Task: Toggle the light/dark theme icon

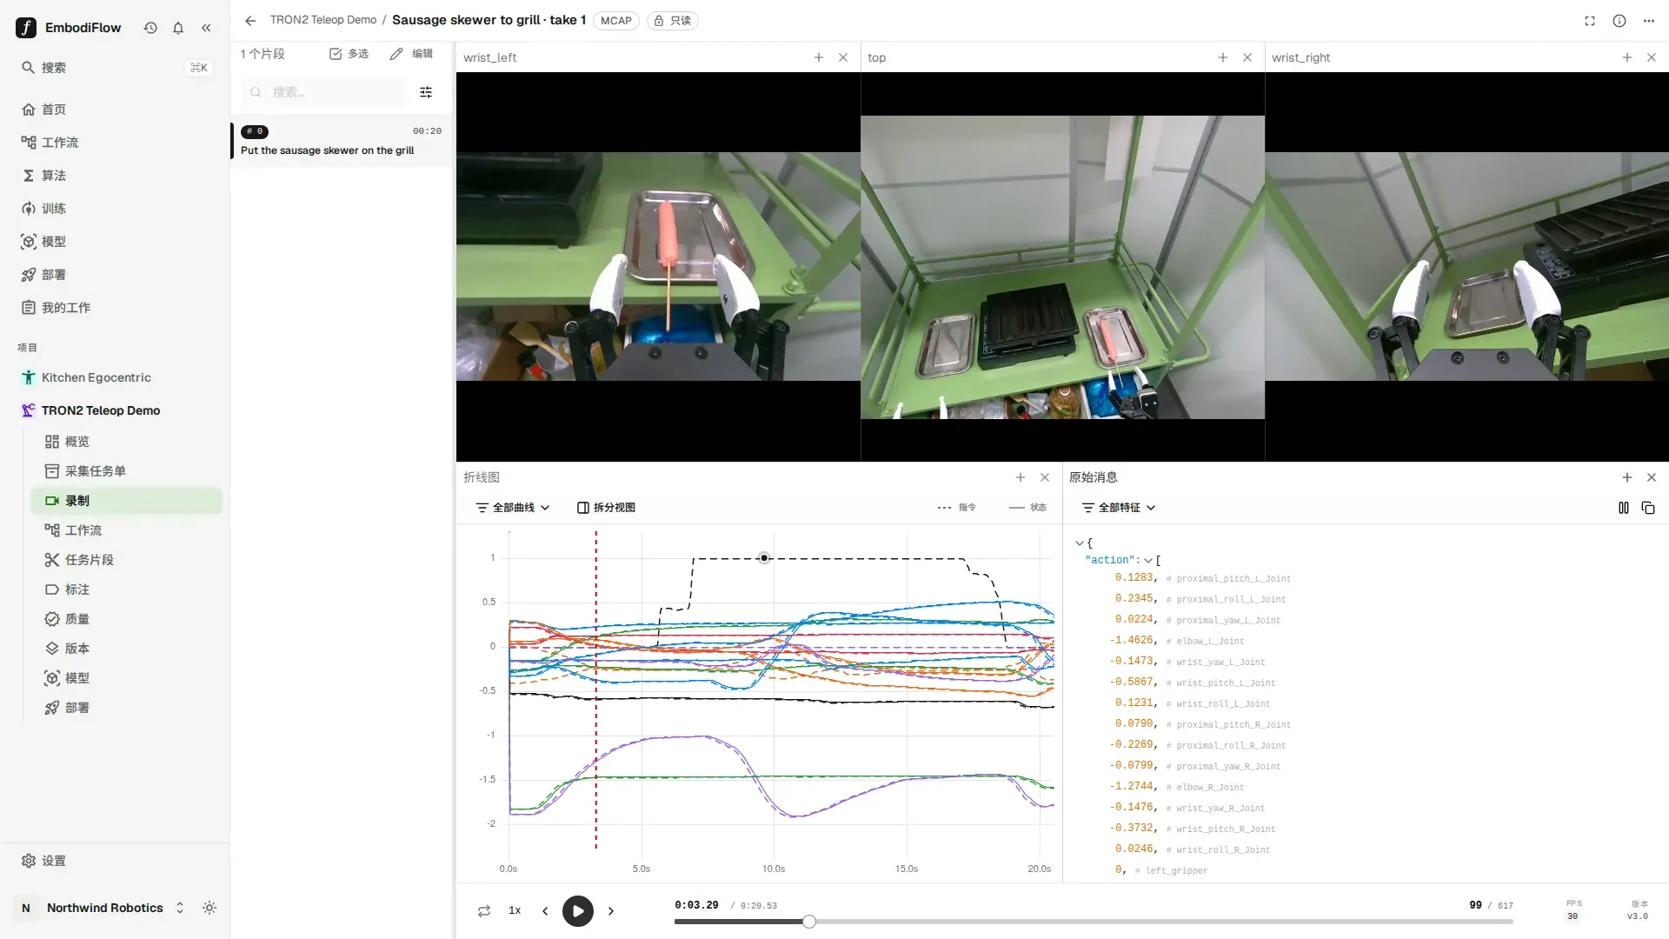Action: [x=209, y=908]
